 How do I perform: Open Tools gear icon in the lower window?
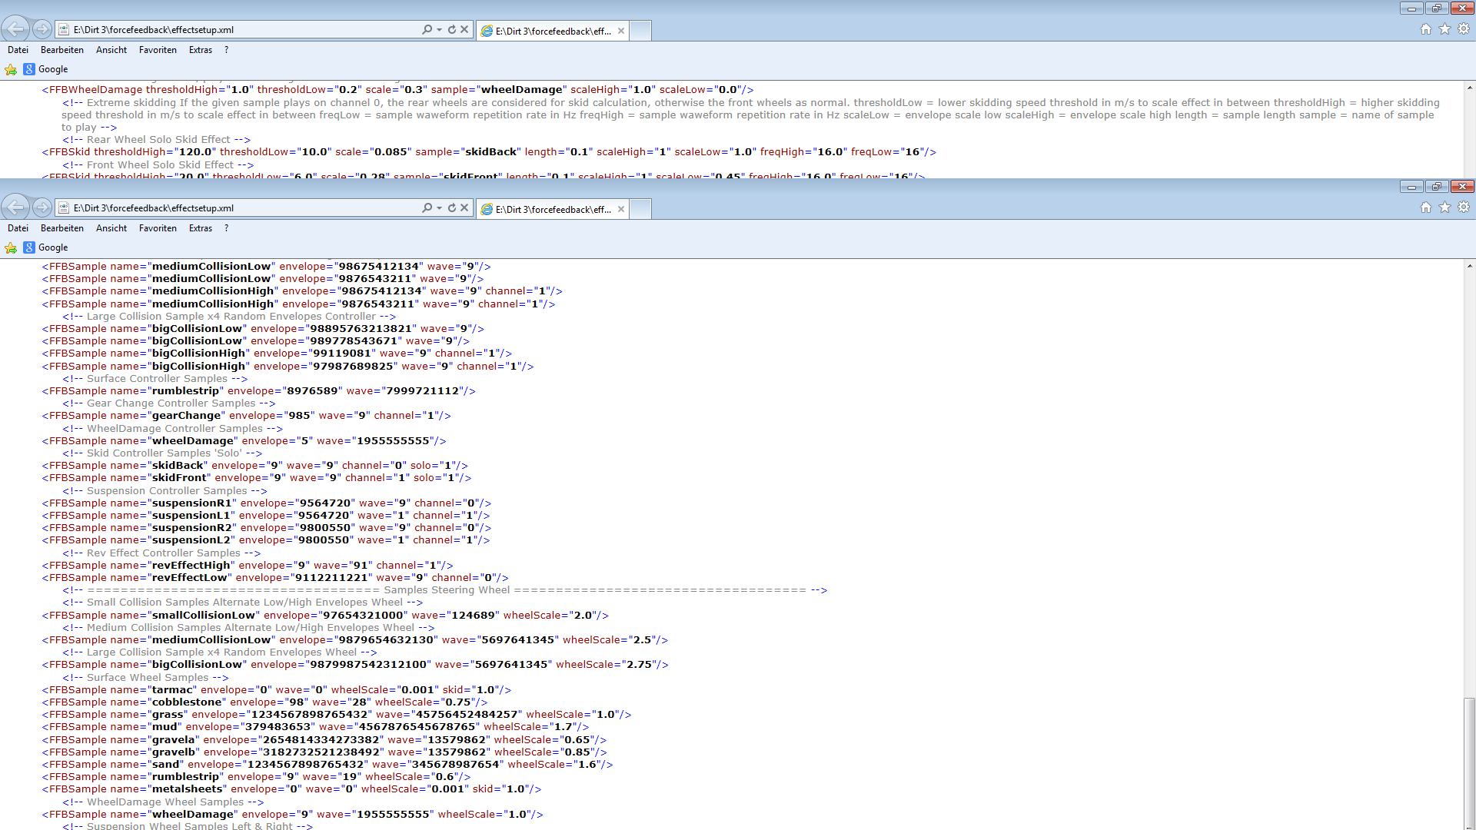pos(1464,207)
